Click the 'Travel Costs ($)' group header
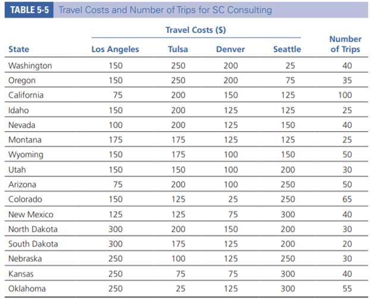371x302 pixels. (x=195, y=30)
